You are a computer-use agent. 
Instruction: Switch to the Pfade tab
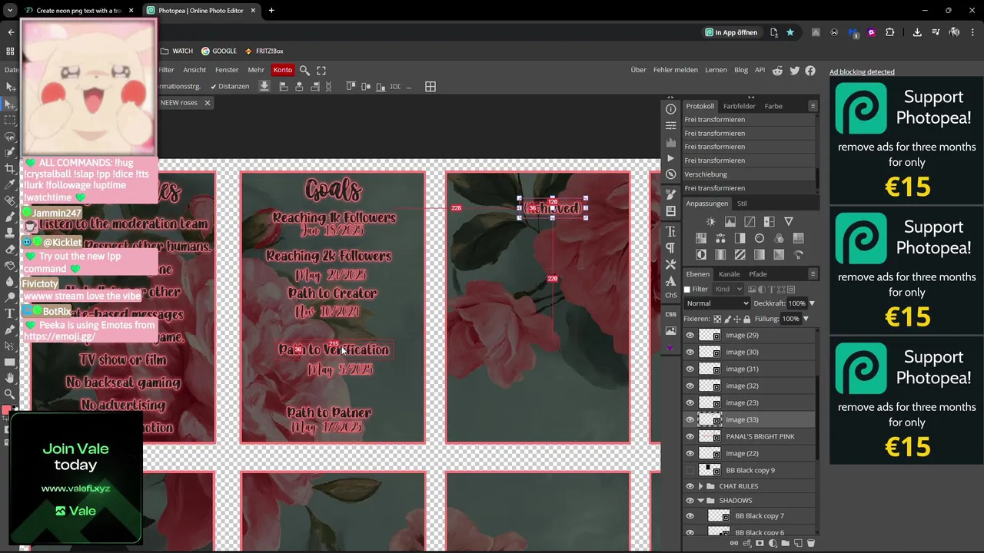point(758,274)
